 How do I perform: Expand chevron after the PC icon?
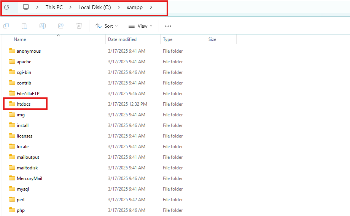coord(37,7)
